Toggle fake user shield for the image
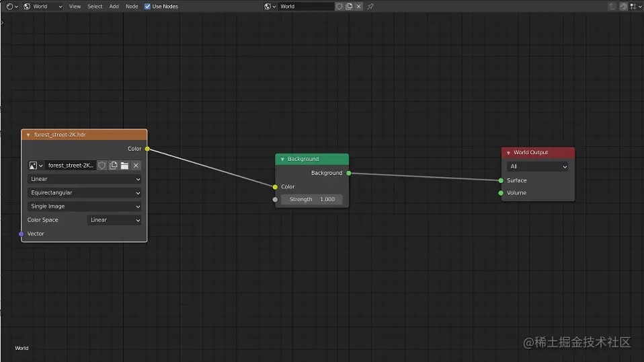This screenshot has height=362, width=644. point(102,165)
